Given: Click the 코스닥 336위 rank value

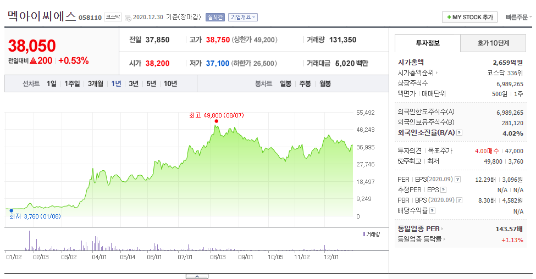Looking at the screenshot, I should pyautogui.click(x=505, y=73).
